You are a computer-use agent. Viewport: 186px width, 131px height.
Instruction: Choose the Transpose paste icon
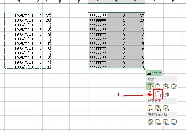(x=166, y=94)
